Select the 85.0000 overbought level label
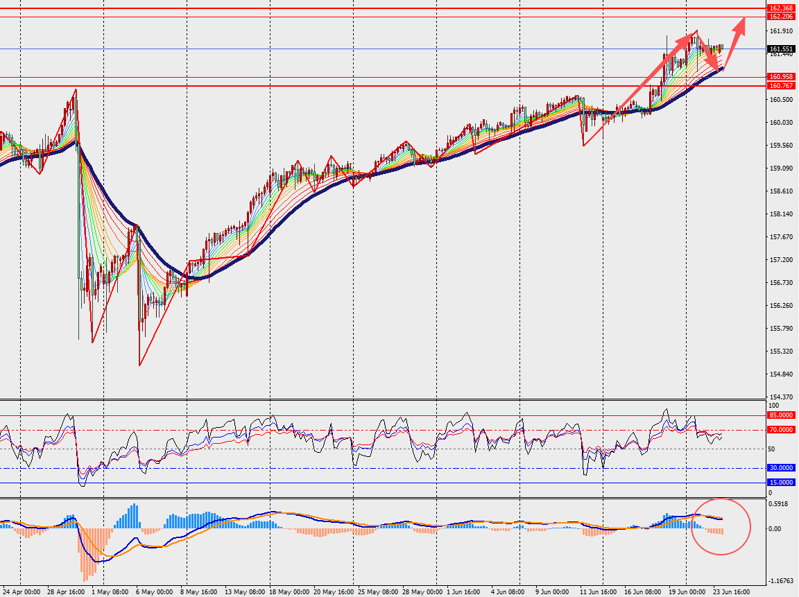 (781, 415)
